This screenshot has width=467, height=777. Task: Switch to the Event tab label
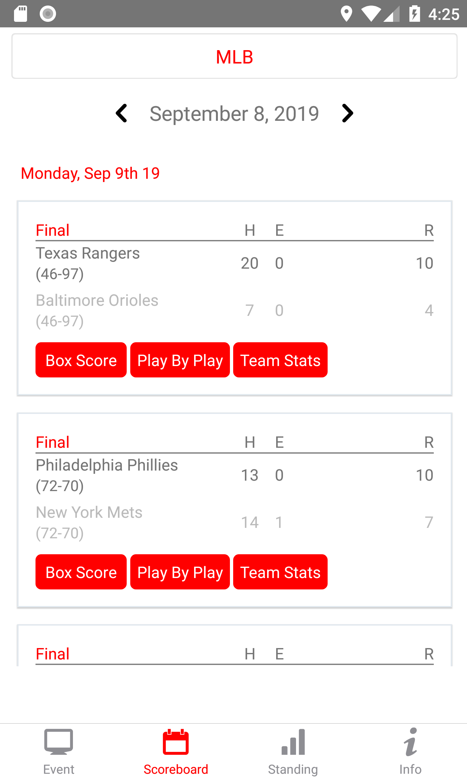(59, 769)
